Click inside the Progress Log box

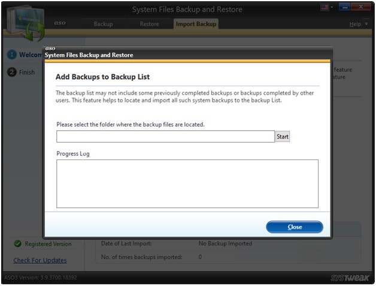click(187, 183)
